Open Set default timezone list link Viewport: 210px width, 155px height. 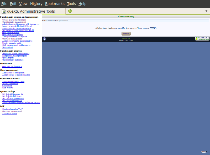(13, 94)
